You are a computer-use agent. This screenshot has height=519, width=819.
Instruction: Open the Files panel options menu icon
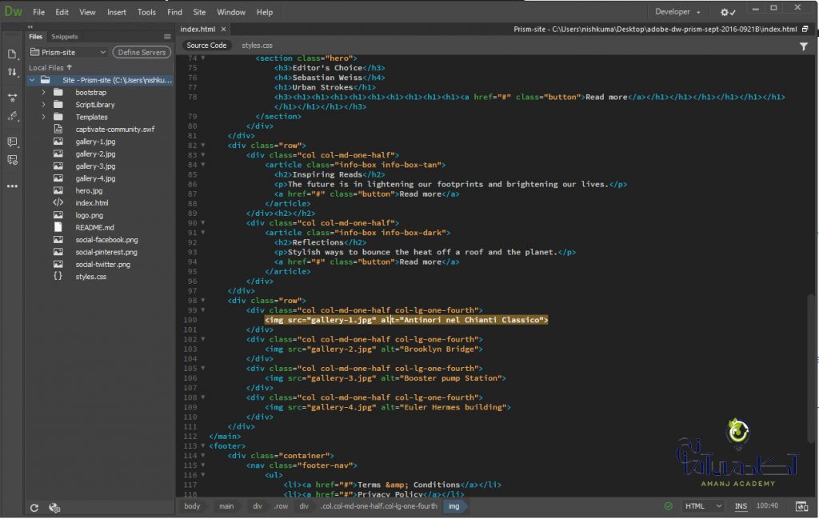[x=167, y=37]
